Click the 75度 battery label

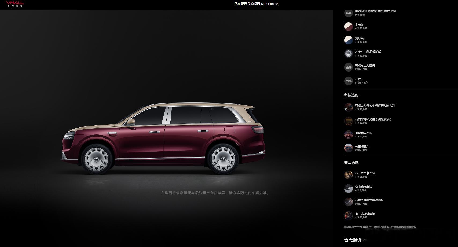[x=358, y=79]
